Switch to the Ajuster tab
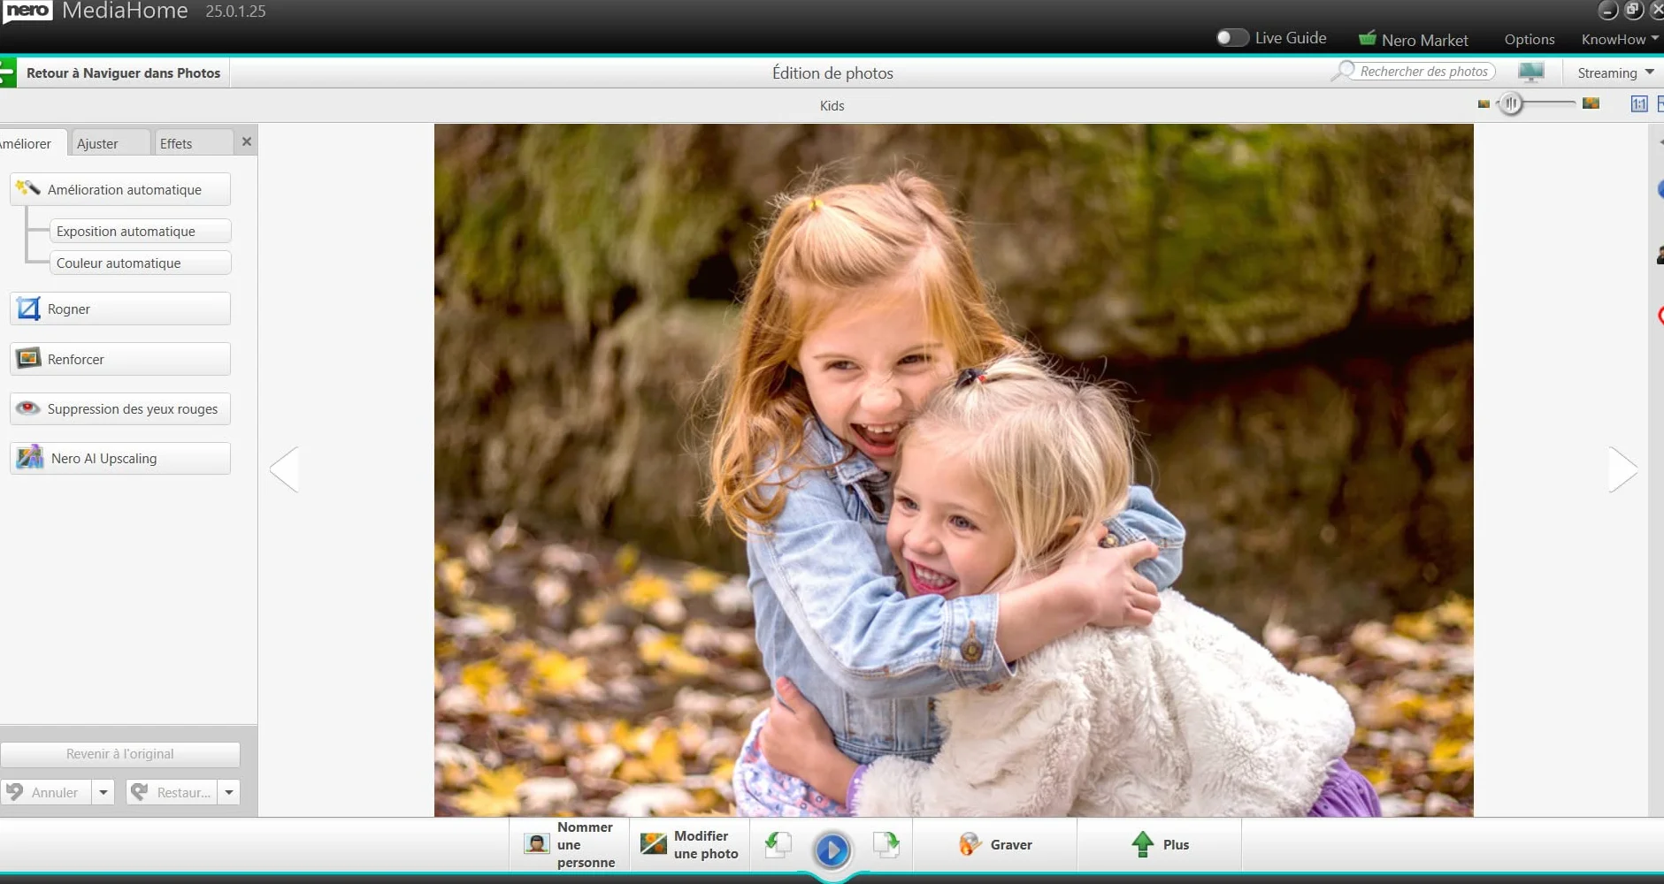 (x=109, y=143)
